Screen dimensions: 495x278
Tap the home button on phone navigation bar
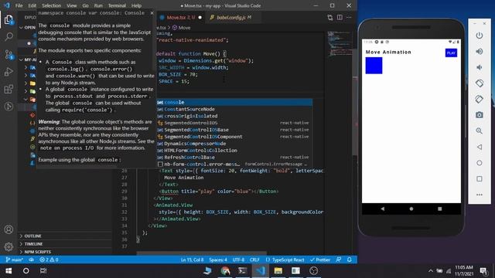point(411,208)
